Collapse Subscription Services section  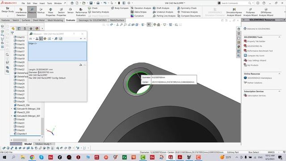[279, 91]
